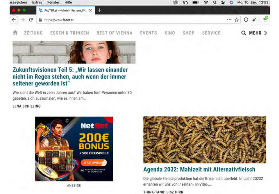
Task: Open the shield protection icon in toolbar
Action: click(x=246, y=20)
